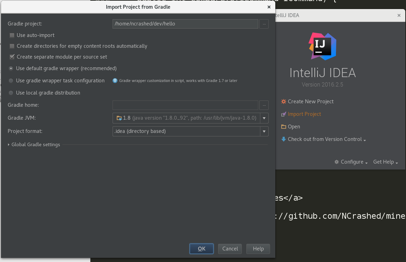Viewport: 406px width, 262px height.
Task: Click the Gradle home text field
Action: 185,105
